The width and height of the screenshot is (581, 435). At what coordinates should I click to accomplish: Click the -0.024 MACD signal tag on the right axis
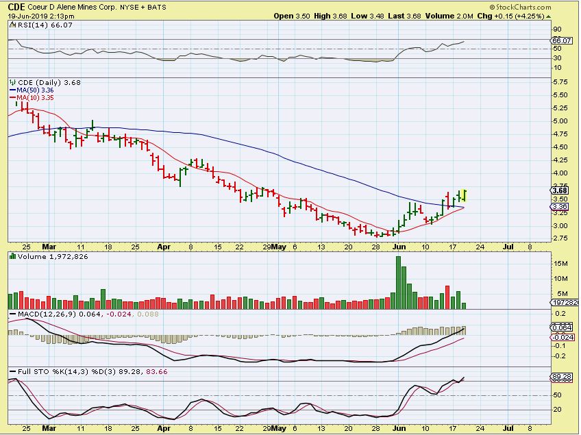tap(562, 337)
